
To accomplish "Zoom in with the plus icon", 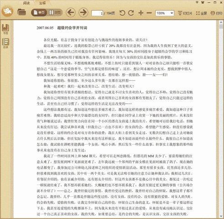I will coord(141,13).
